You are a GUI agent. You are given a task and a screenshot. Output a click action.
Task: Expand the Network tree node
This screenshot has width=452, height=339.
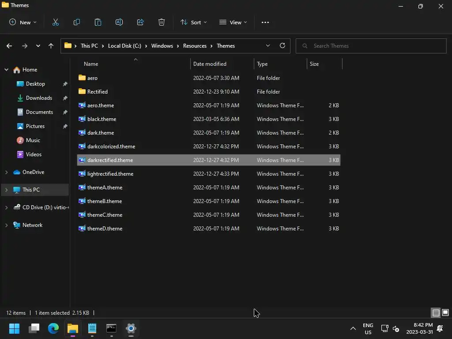6,225
